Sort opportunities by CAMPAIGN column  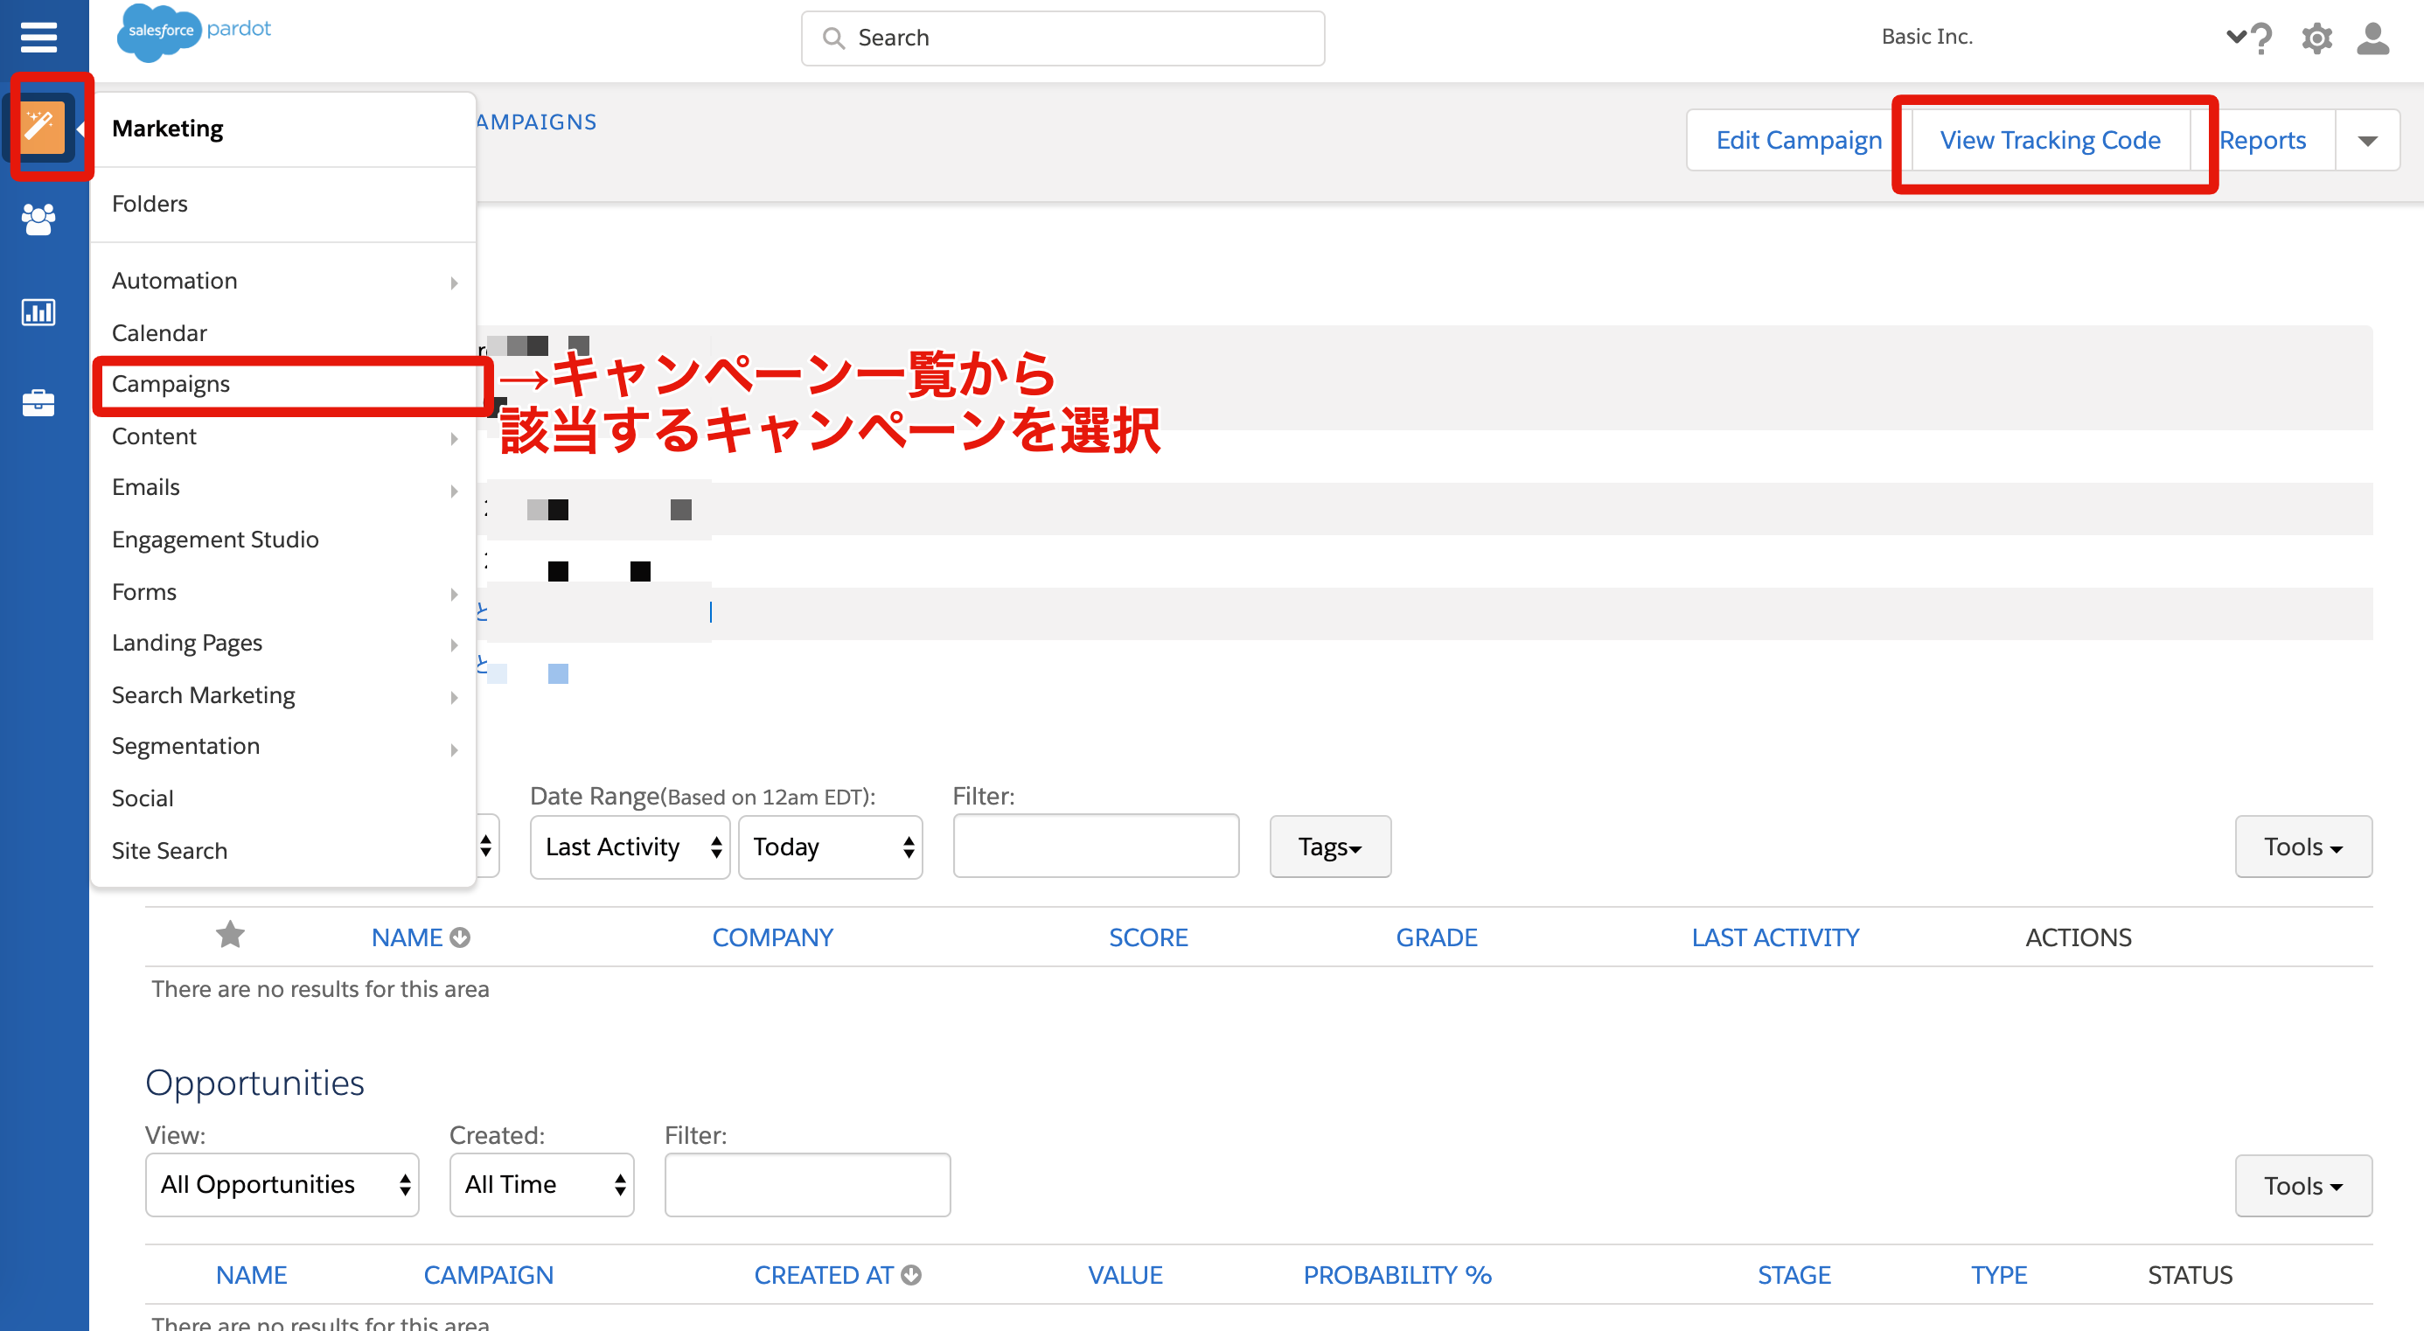[488, 1274]
